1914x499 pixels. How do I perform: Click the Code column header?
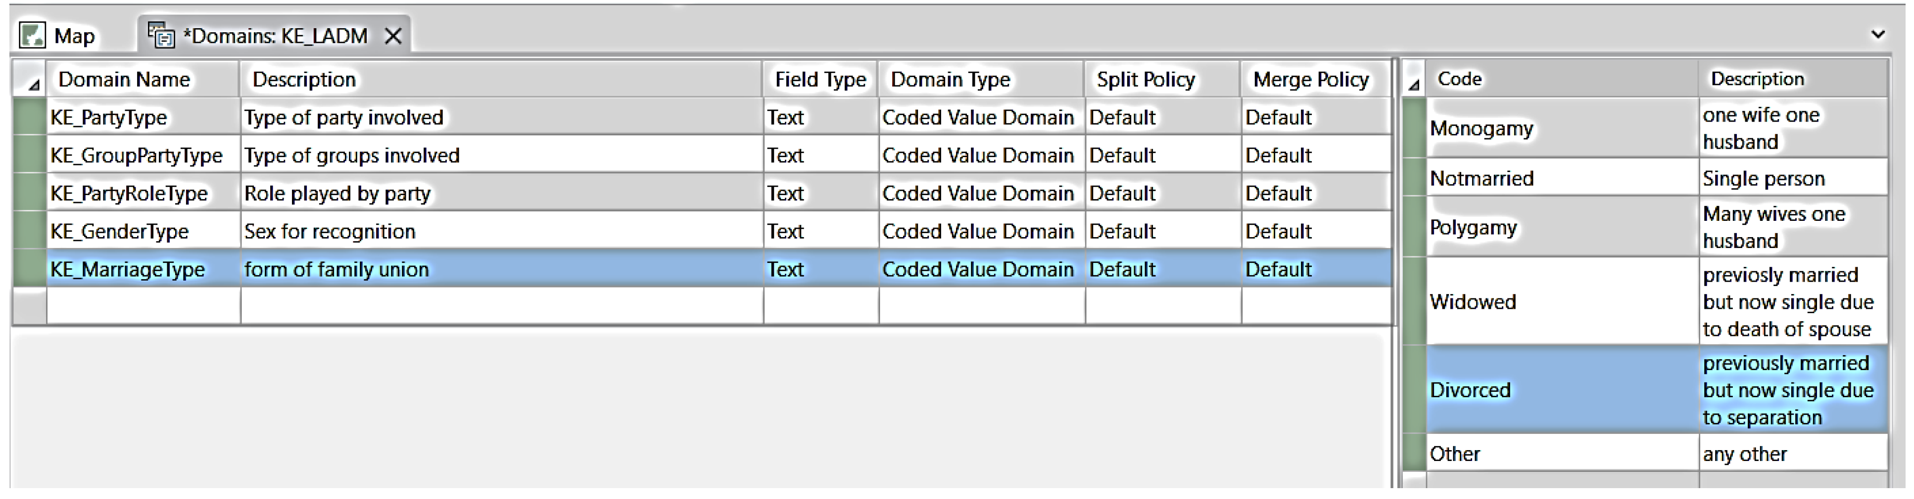(1459, 80)
